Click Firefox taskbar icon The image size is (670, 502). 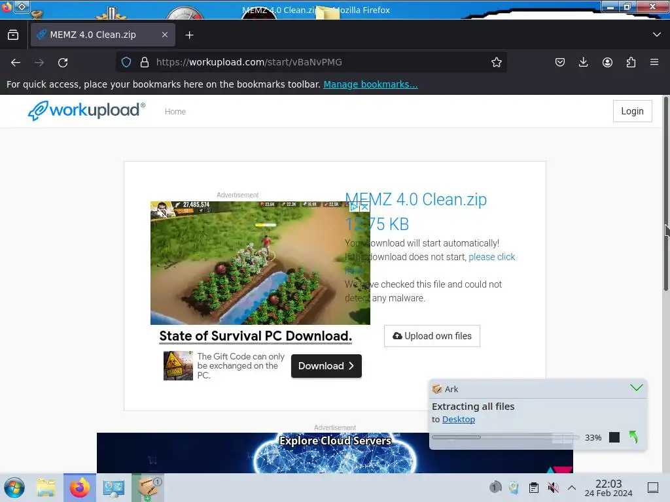[79, 488]
